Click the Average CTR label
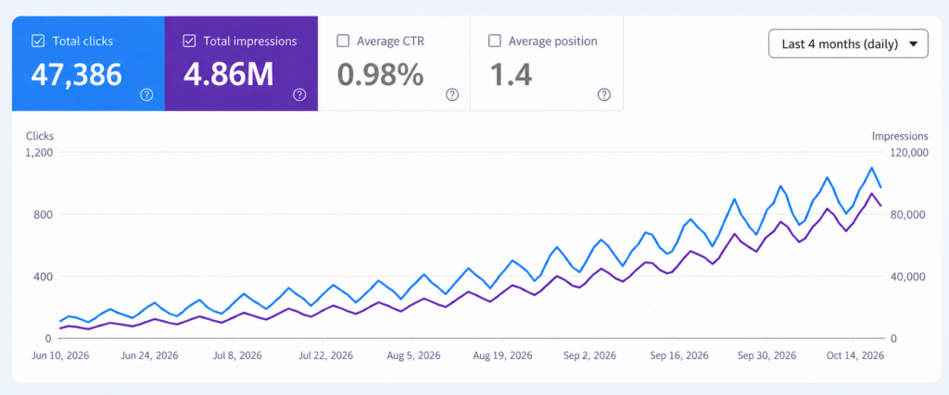 (390, 41)
